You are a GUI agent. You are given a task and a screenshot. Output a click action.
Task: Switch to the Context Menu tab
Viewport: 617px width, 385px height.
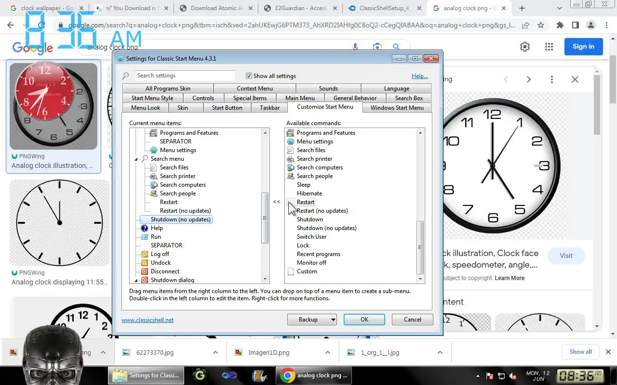click(255, 89)
